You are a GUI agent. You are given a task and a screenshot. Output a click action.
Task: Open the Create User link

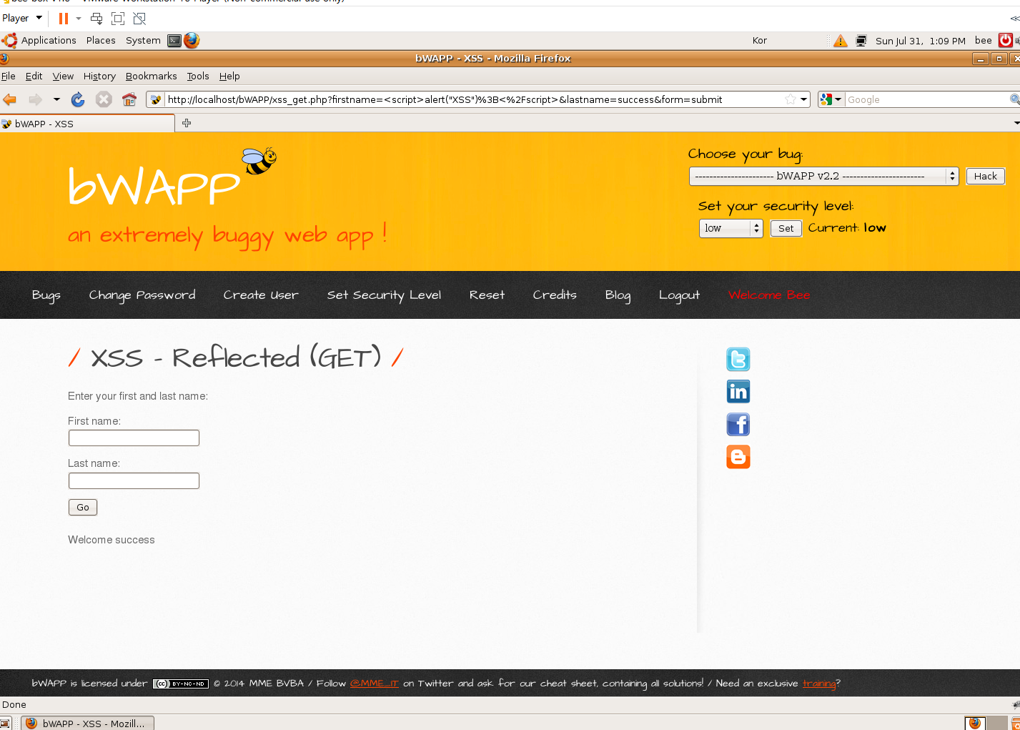[x=261, y=295]
